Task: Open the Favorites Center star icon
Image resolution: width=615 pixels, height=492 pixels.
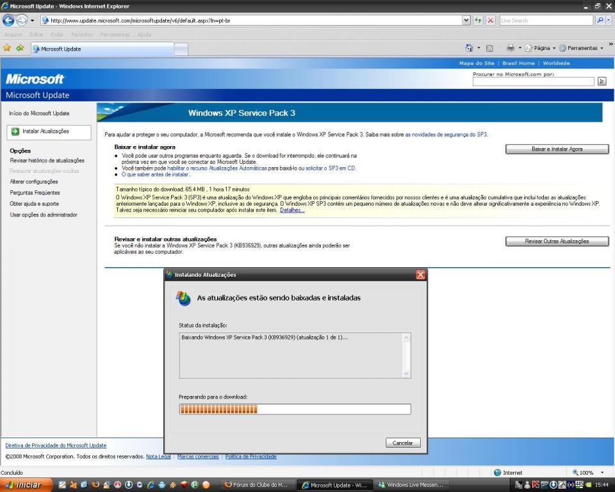Action: click(7, 48)
